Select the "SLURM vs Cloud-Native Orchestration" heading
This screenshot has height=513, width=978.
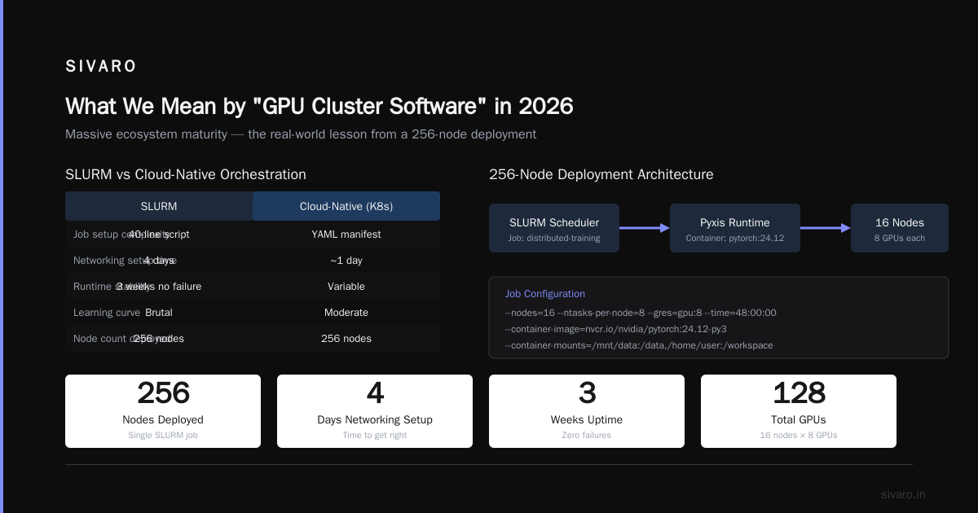coord(186,174)
